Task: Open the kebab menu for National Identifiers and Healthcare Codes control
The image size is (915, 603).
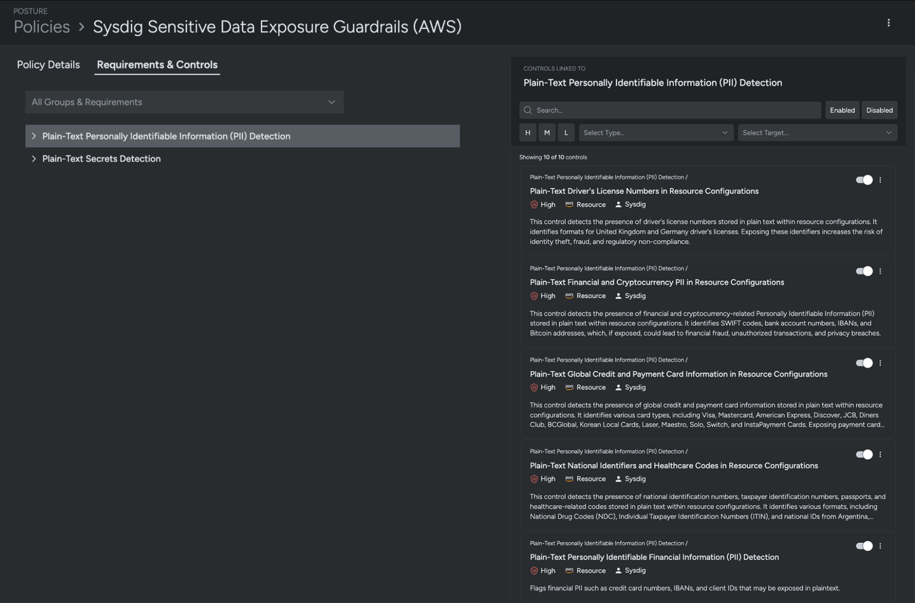Action: click(x=880, y=455)
